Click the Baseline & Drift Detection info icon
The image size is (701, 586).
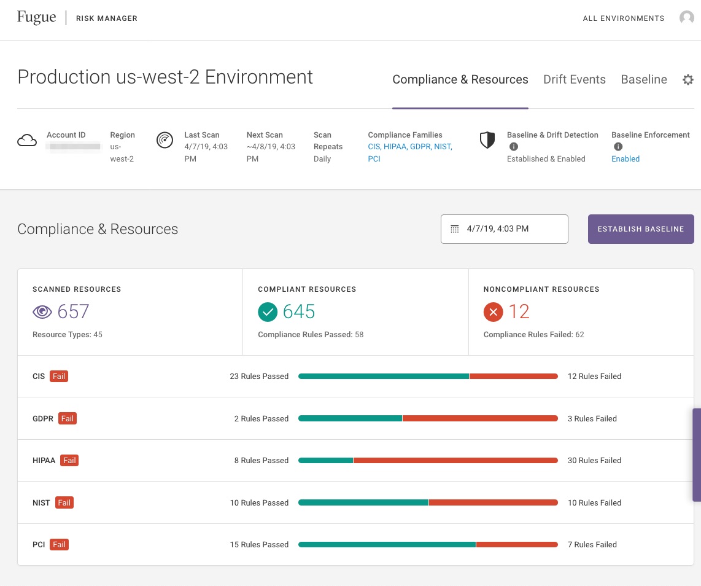pyautogui.click(x=514, y=147)
